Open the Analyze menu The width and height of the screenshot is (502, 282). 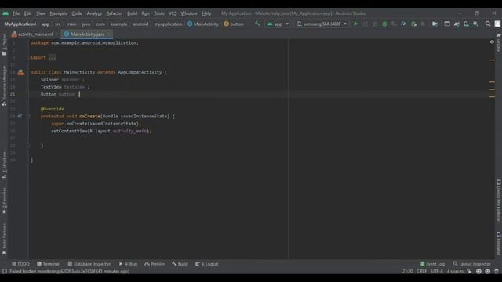click(x=94, y=13)
